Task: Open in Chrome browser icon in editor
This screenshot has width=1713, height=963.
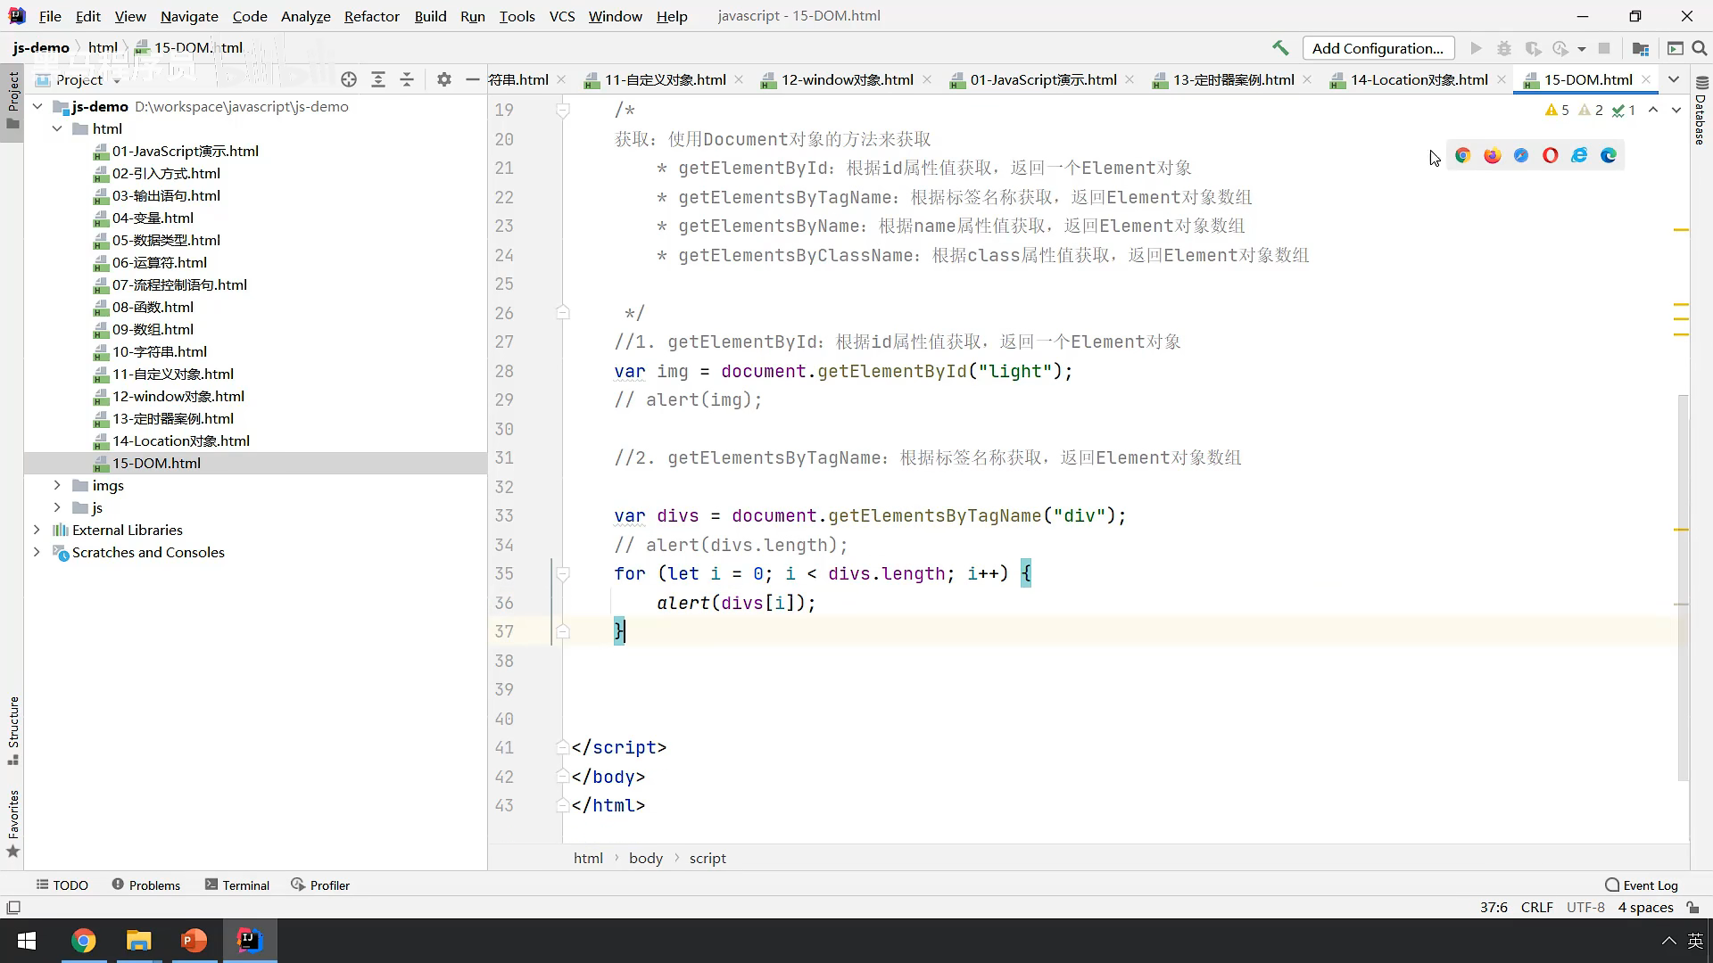Action: pos(1463,155)
